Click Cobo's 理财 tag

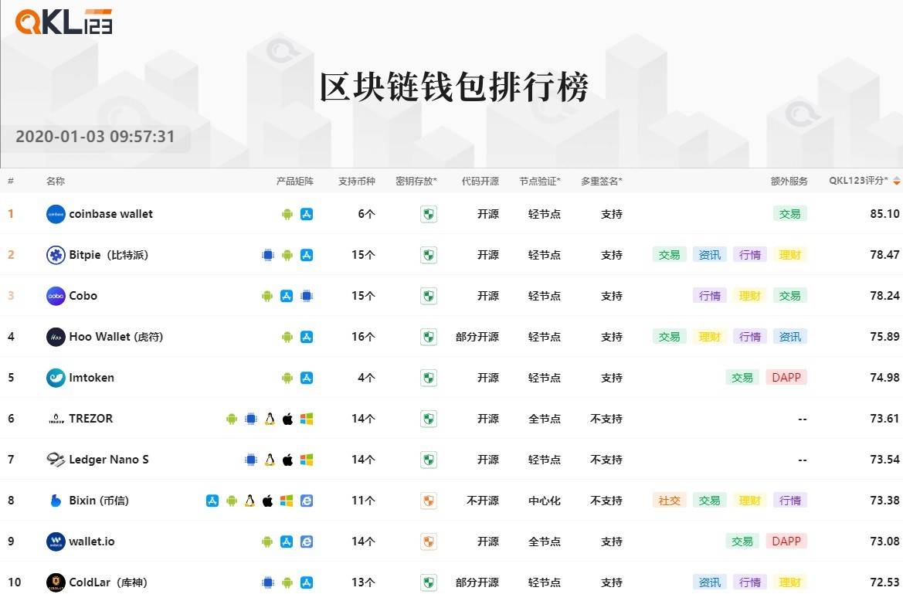tap(750, 295)
